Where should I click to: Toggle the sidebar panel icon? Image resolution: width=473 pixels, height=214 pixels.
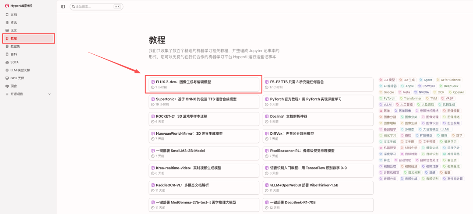tap(63, 6)
